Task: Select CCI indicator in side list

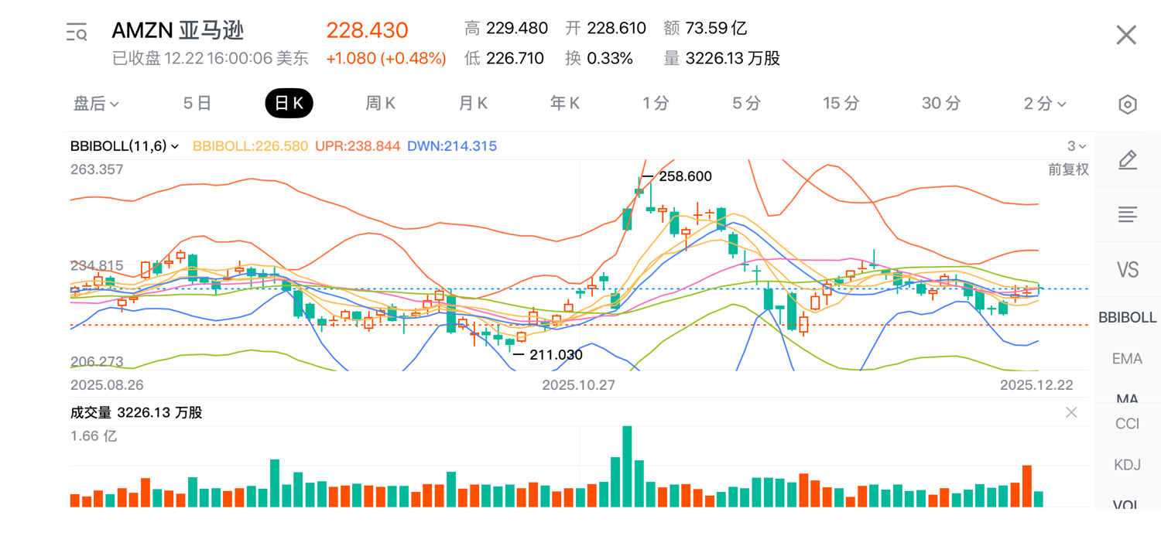Action: pos(1128,424)
